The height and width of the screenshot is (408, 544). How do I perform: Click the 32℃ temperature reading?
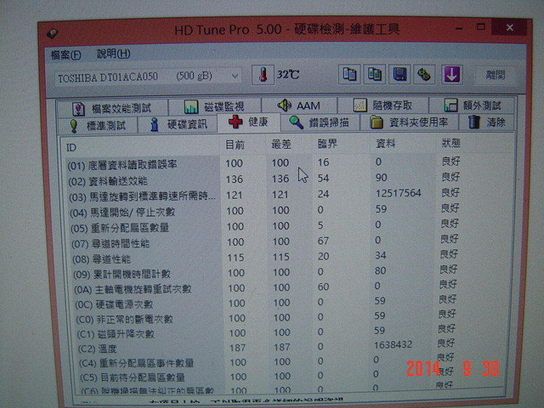(288, 74)
